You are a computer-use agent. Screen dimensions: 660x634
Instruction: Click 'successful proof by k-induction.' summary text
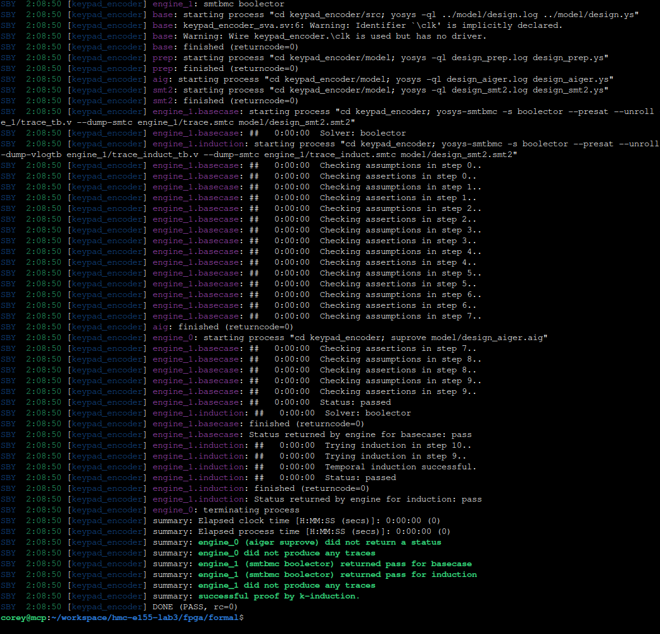[x=279, y=596]
